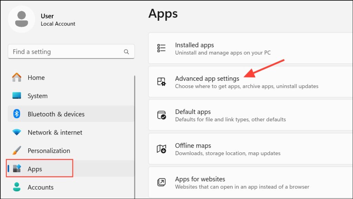353x199 pixels.
Task: Click the Installed apps list icon
Action: pyautogui.click(x=161, y=48)
